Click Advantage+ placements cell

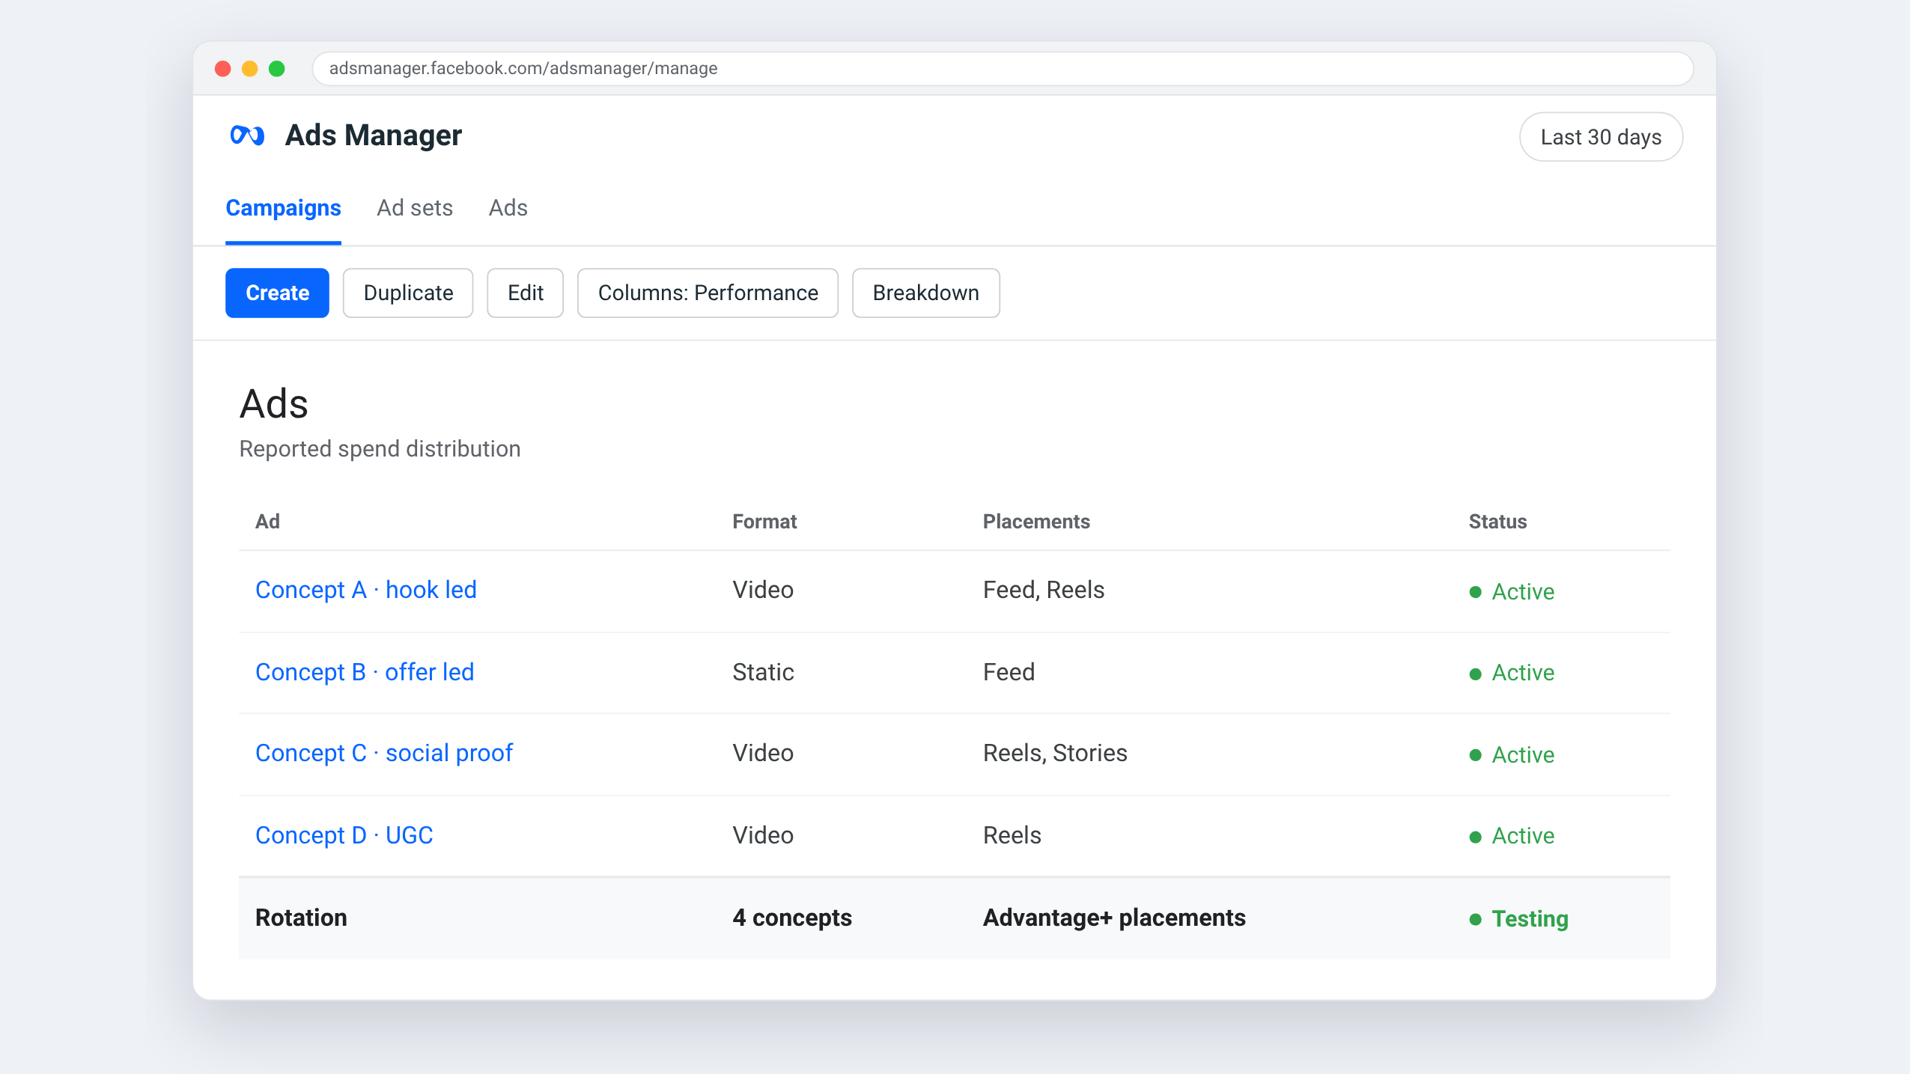[1114, 918]
